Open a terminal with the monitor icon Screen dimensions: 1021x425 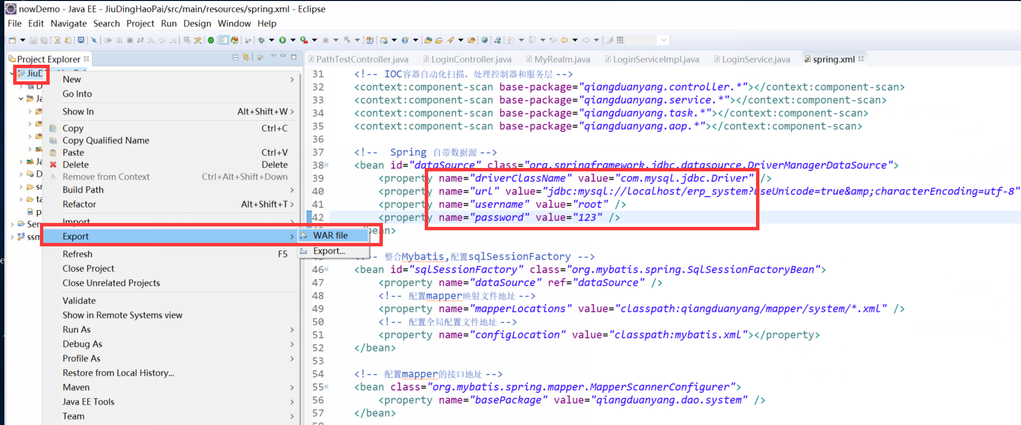(81, 40)
